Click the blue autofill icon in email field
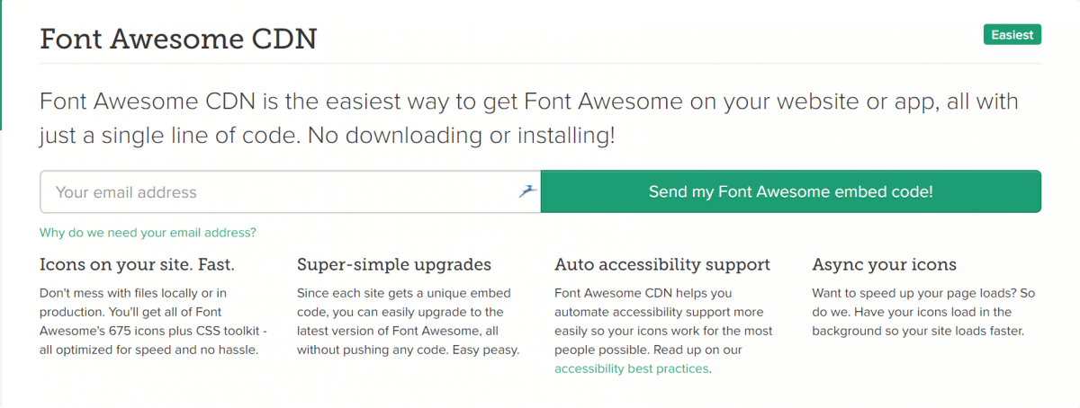This screenshot has width=1080, height=408. 527,191
